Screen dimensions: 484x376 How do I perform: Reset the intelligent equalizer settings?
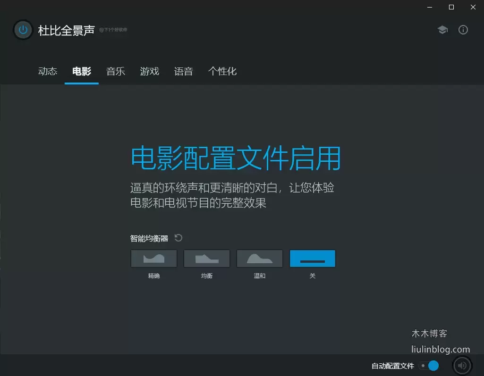(178, 238)
